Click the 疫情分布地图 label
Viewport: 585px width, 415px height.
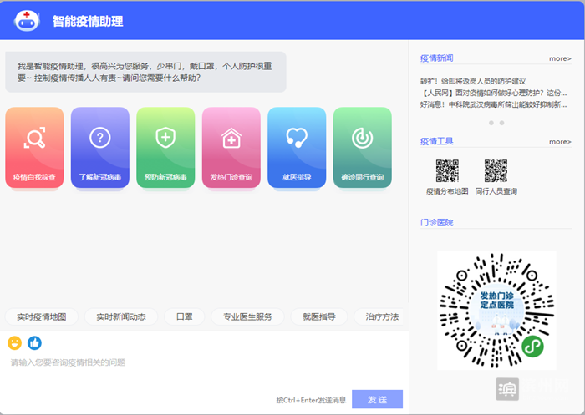(x=447, y=191)
